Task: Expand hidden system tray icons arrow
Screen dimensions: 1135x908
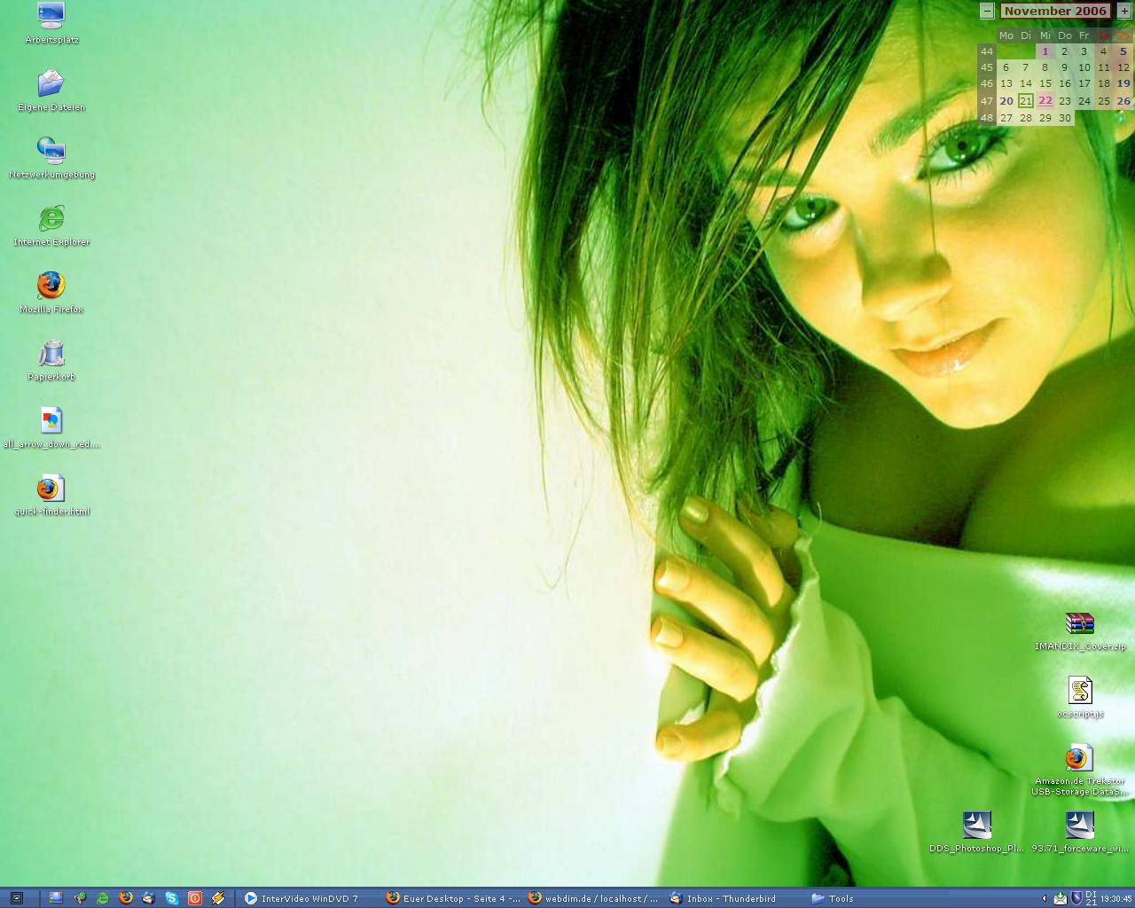Action: pyautogui.click(x=1044, y=898)
